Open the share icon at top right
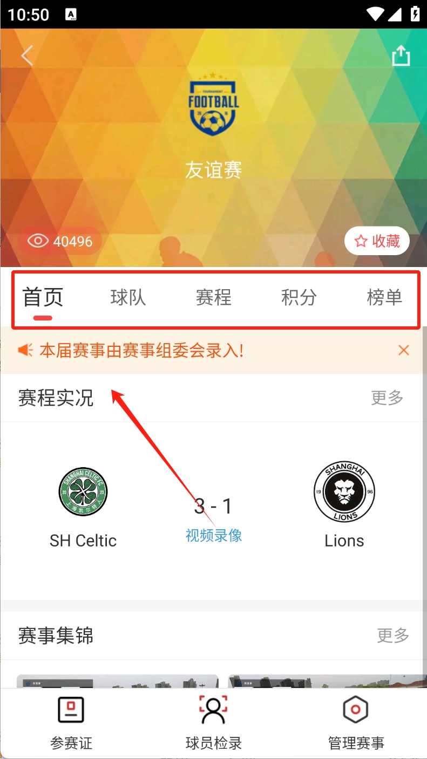427x759 pixels. tap(401, 55)
